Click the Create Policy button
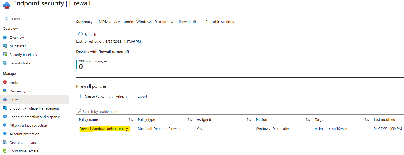 (91, 96)
